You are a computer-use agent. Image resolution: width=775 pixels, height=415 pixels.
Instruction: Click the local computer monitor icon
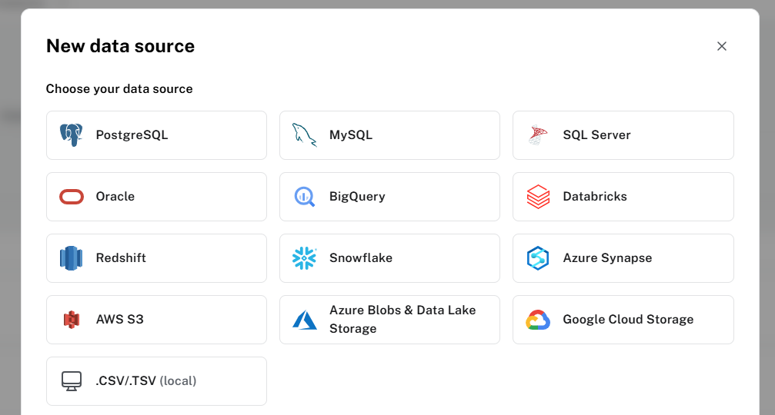pos(72,381)
